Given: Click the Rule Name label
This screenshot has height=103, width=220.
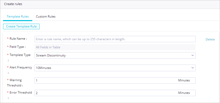Looking at the screenshot, I should (18, 39).
